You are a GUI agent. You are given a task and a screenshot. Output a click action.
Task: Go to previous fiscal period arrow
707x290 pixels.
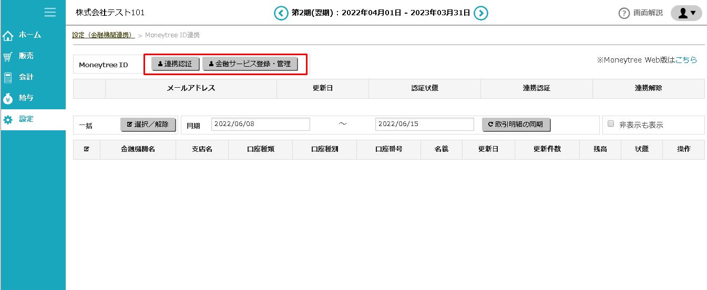click(x=281, y=13)
